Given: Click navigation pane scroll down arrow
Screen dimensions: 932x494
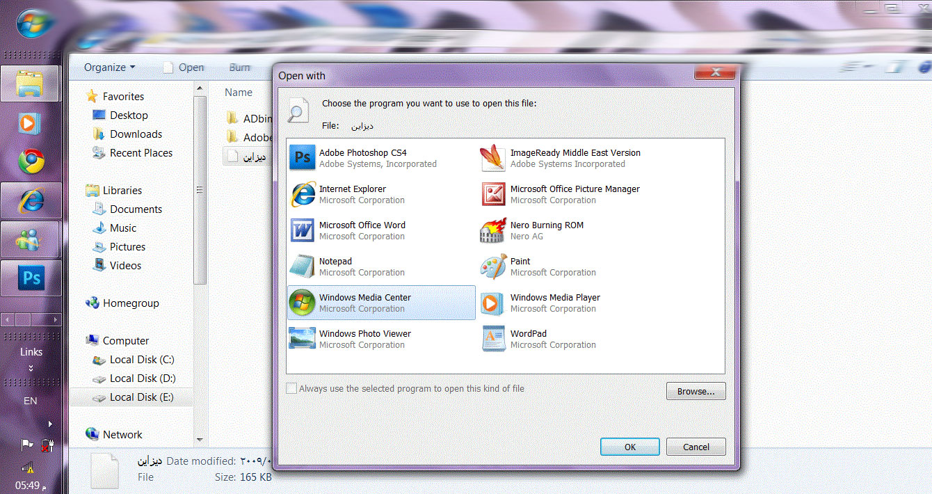Looking at the screenshot, I should click(x=200, y=440).
